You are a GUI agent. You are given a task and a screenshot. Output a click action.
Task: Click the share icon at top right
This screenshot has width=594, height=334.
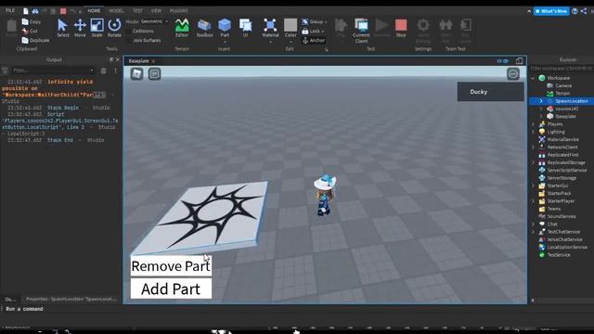[x=584, y=11]
